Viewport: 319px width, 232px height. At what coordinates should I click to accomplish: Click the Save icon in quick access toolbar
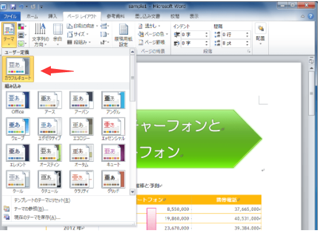13,7
